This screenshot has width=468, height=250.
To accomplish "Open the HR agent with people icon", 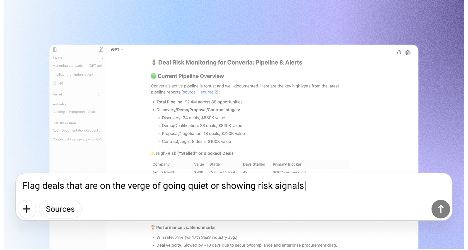I will pyautogui.click(x=58, y=84).
